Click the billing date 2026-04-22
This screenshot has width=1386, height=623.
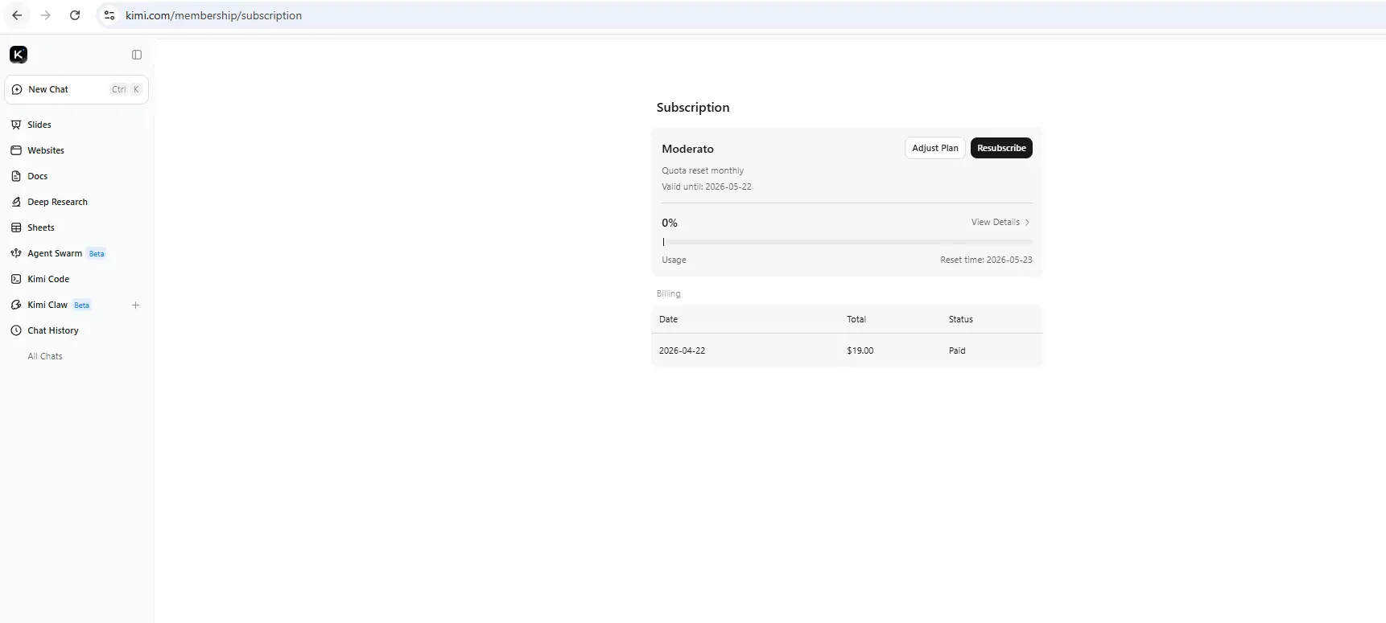coord(682,350)
